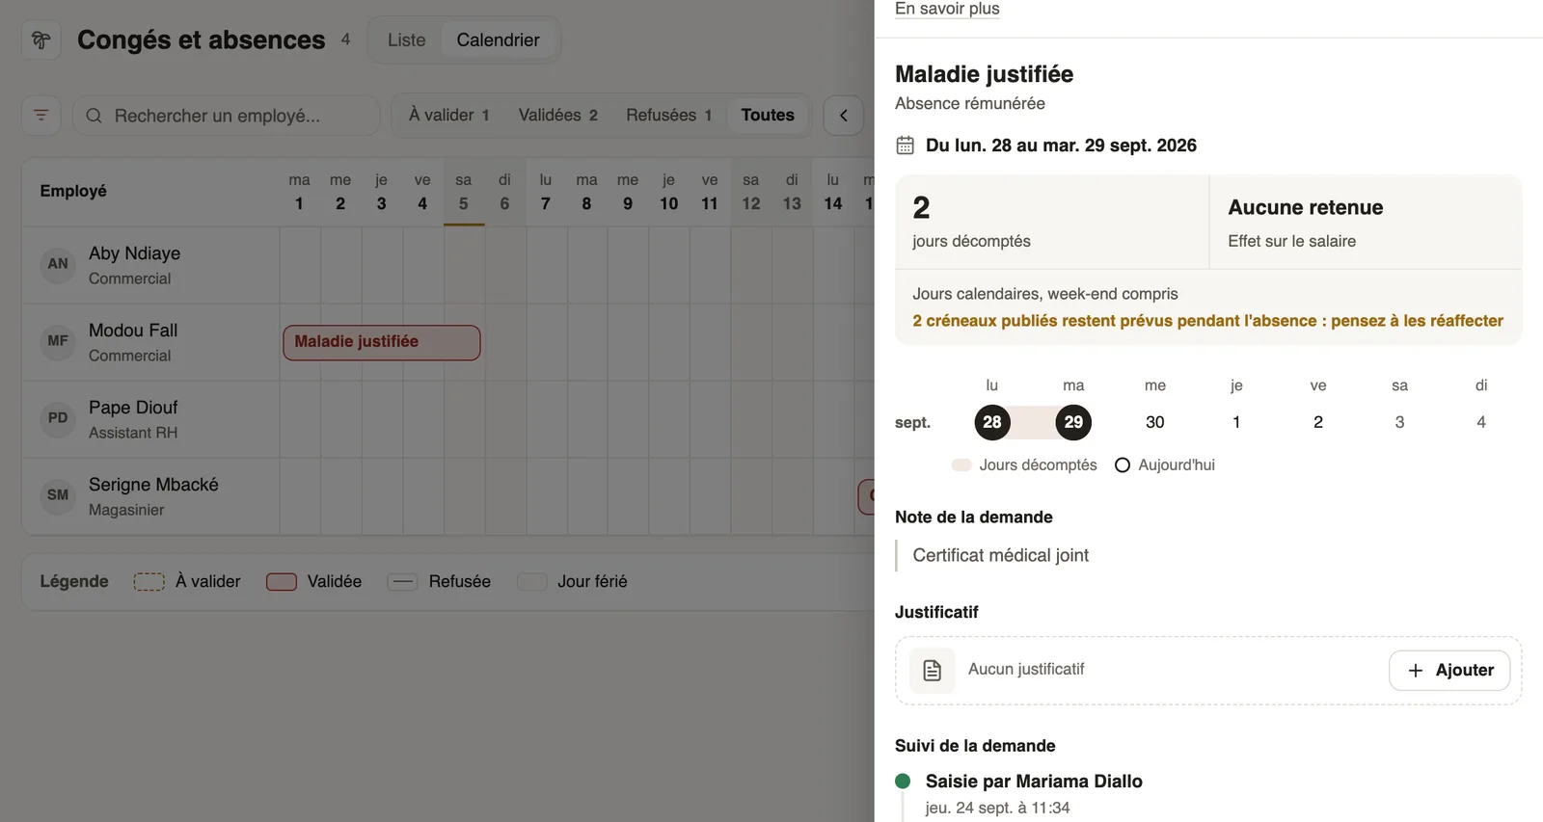Switch to the Calendrier view
The height and width of the screenshot is (822, 1543).
click(x=498, y=40)
